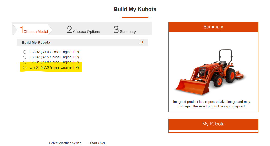The height and width of the screenshot is (146, 270).
Task: Click the highlighted L4701 47.3 HP label
Action: [x=54, y=67]
